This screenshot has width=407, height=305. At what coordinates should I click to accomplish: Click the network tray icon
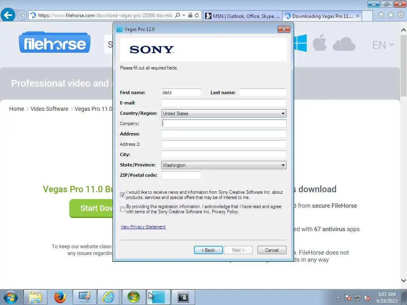tap(357, 297)
